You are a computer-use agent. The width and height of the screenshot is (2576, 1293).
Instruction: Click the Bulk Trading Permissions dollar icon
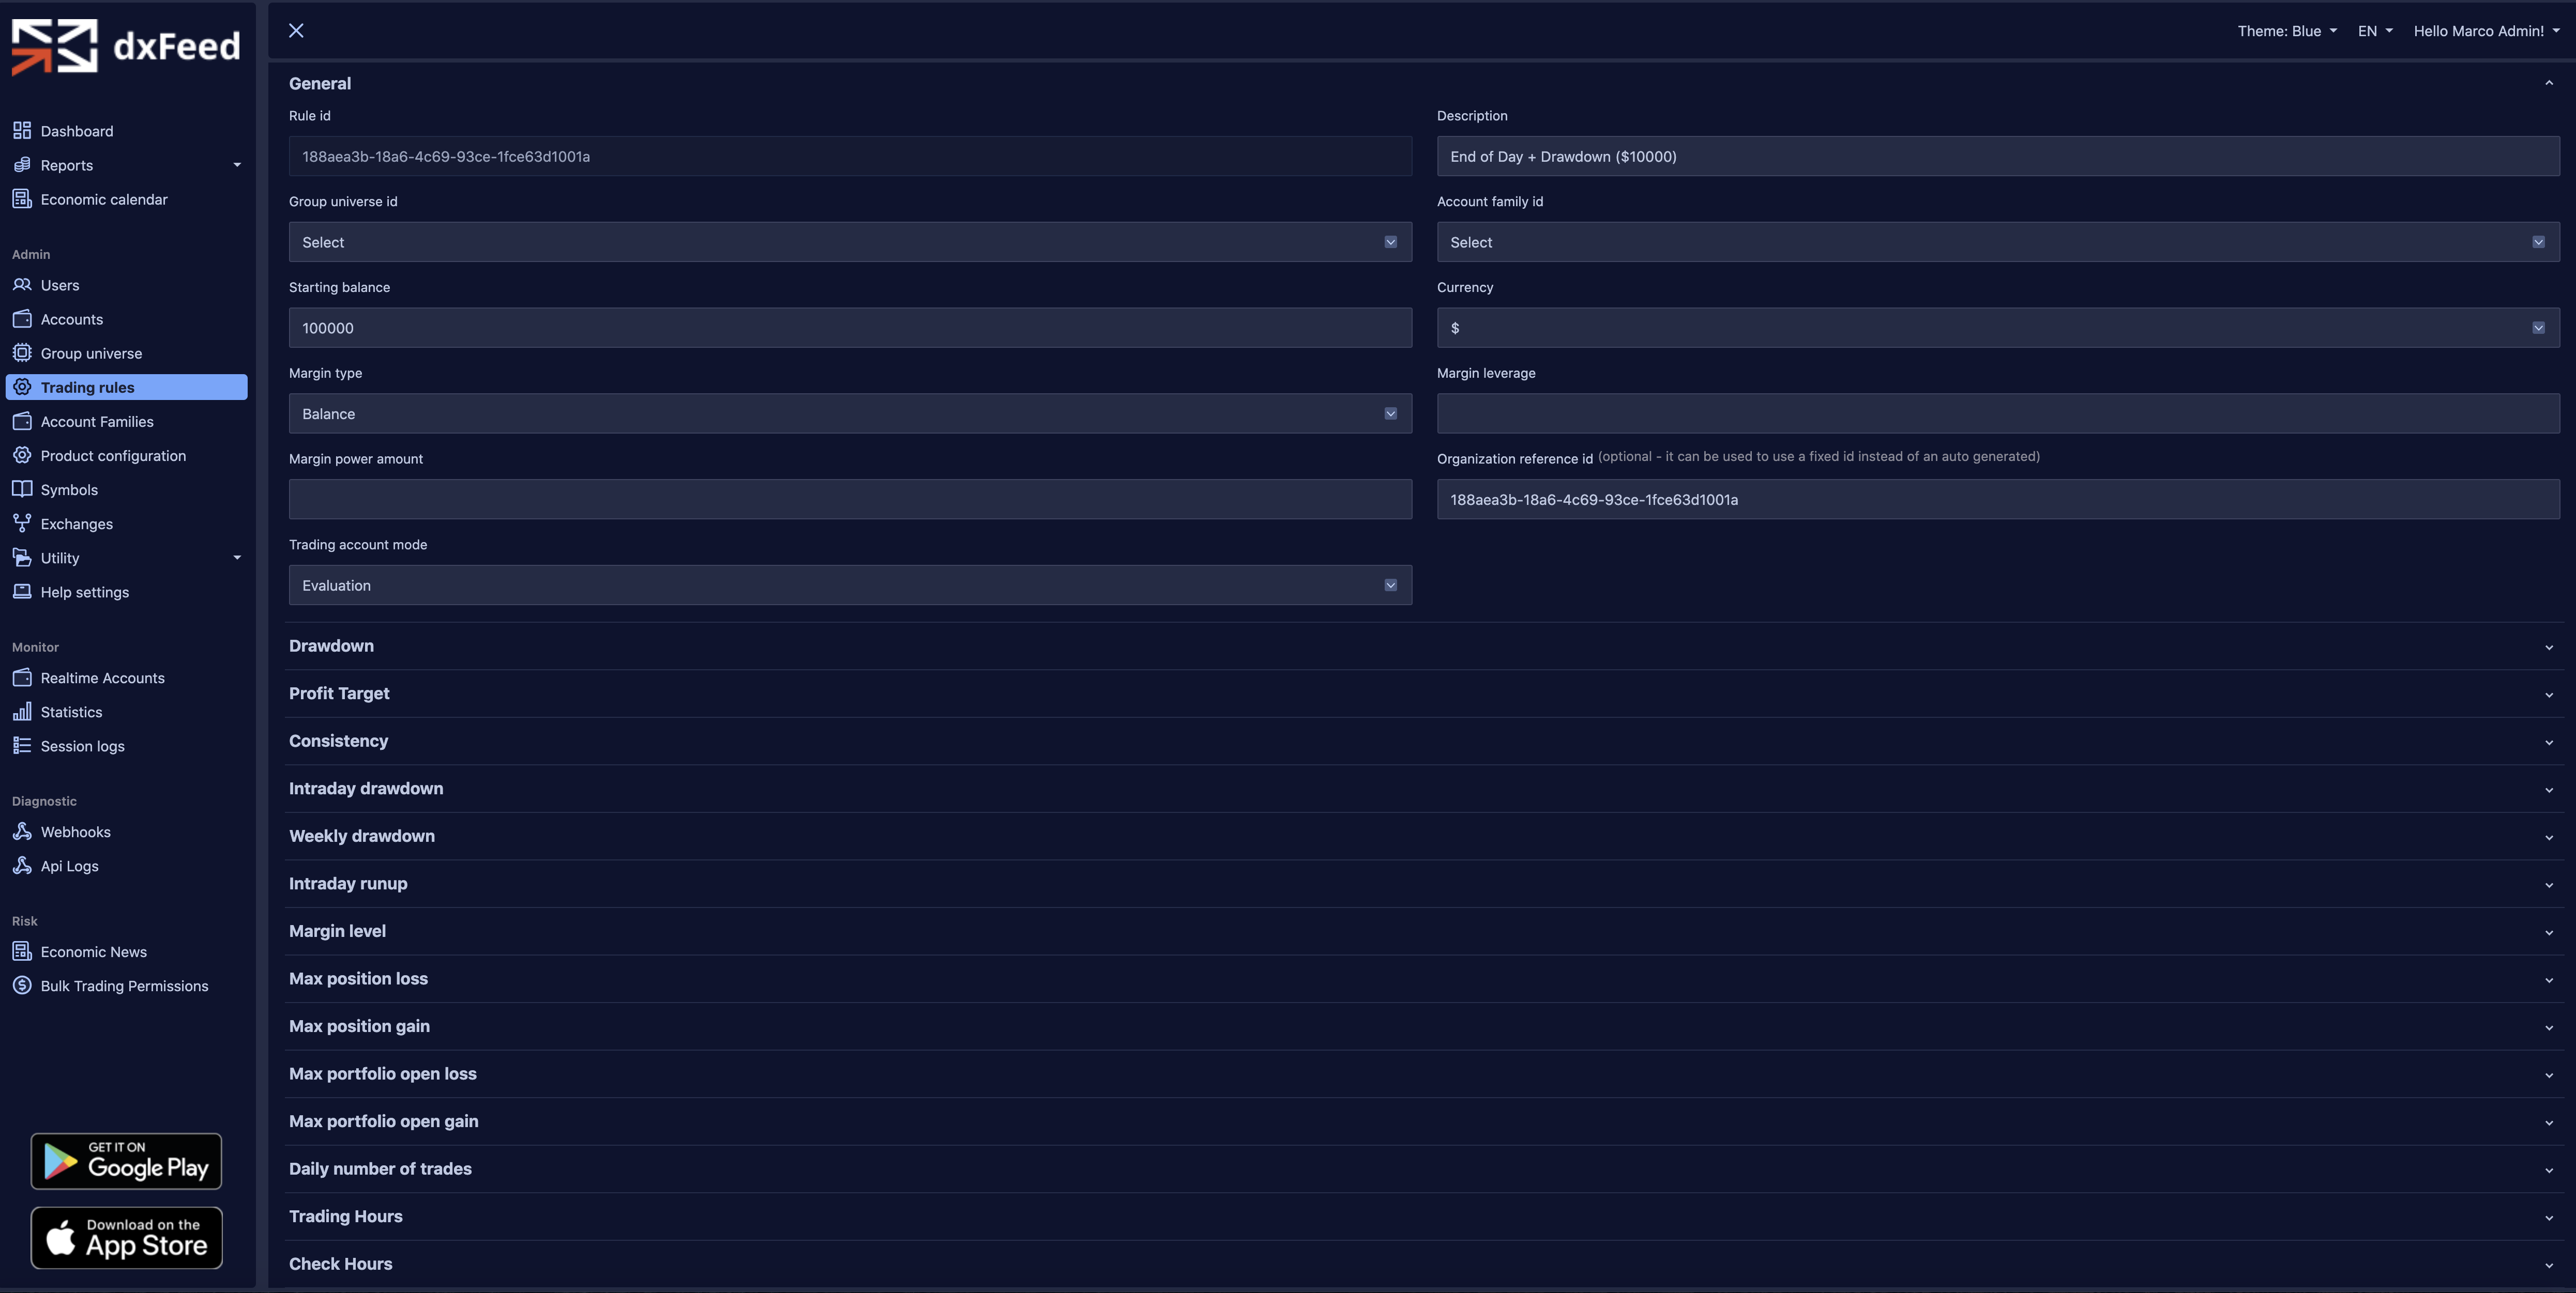pos(22,985)
